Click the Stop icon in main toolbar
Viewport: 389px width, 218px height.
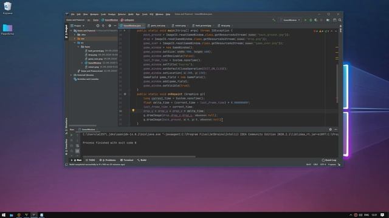322,20
